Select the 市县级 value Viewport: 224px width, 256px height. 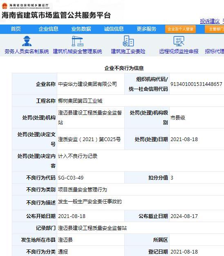tap(178, 118)
